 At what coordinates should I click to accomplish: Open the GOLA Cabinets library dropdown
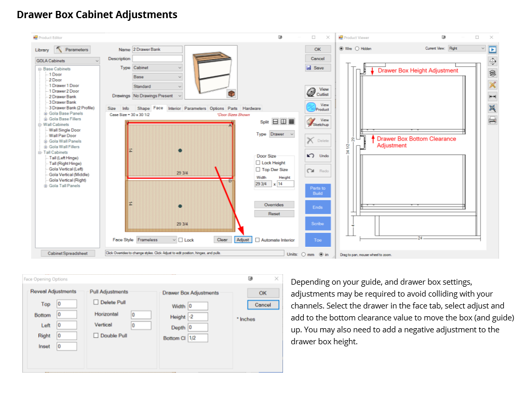click(68, 61)
